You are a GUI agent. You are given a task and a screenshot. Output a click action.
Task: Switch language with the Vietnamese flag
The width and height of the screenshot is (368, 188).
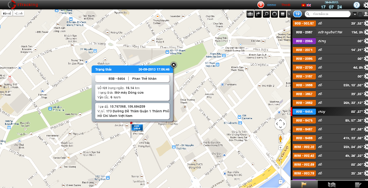pos(303,5)
